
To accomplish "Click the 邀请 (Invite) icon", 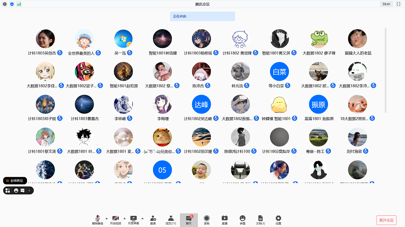I will (x=153, y=219).
